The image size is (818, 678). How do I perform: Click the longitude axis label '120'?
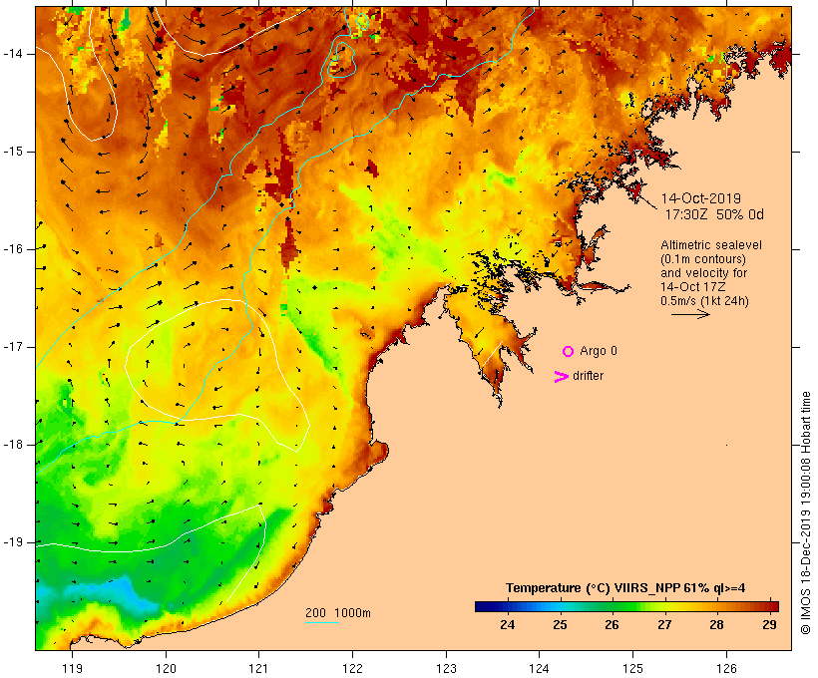click(x=166, y=668)
